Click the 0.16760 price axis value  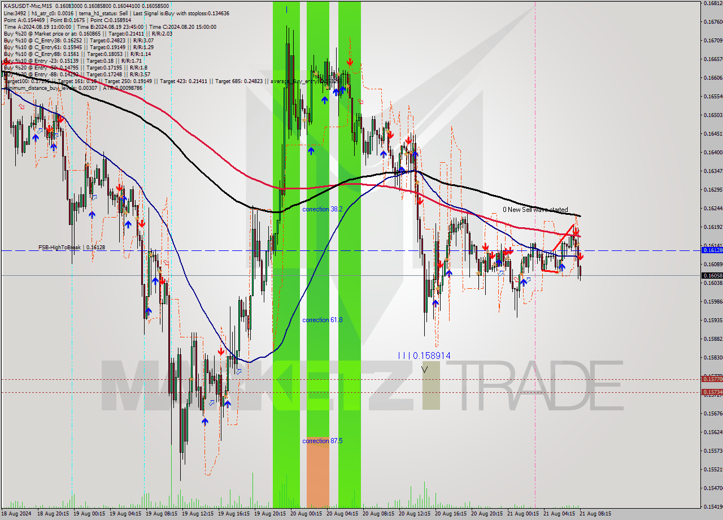click(713, 21)
